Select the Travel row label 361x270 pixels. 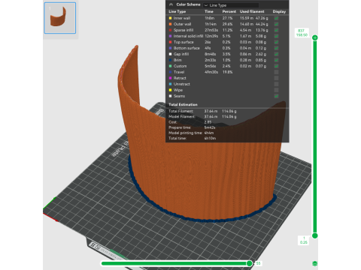pyautogui.click(x=179, y=72)
